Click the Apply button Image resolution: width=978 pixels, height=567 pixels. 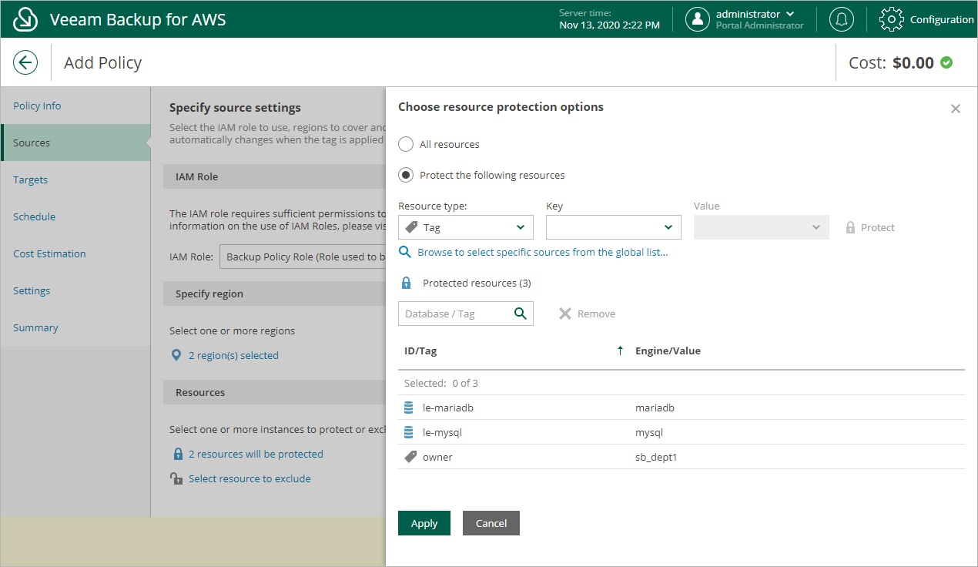coord(424,523)
